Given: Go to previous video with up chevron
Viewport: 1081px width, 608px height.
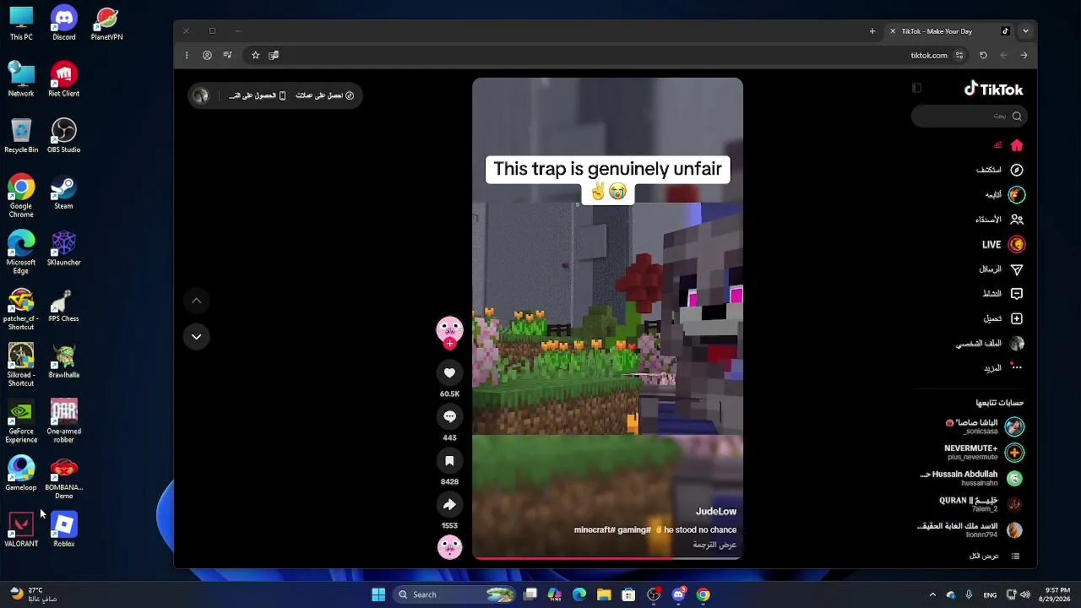Looking at the screenshot, I should pyautogui.click(x=196, y=301).
